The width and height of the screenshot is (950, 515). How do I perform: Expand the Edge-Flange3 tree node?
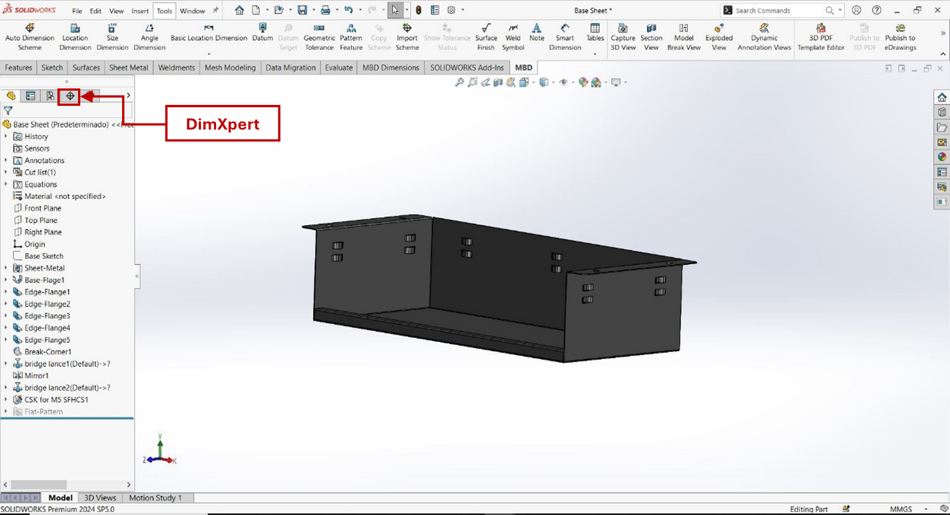tap(6, 316)
